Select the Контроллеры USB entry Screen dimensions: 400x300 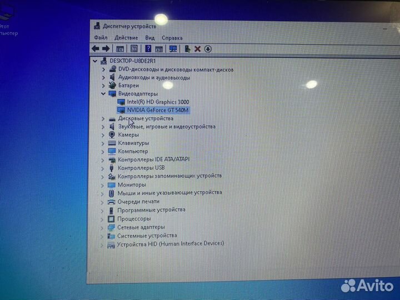click(141, 167)
